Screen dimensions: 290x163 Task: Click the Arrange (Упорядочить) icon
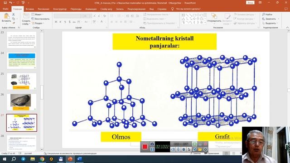click(x=214, y=16)
